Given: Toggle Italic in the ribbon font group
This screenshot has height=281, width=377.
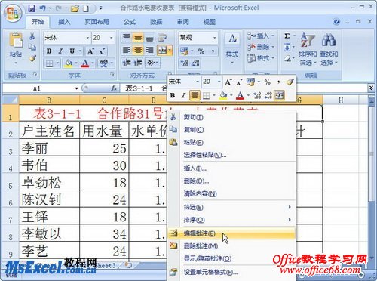Looking at the screenshot, I should (x=60, y=51).
